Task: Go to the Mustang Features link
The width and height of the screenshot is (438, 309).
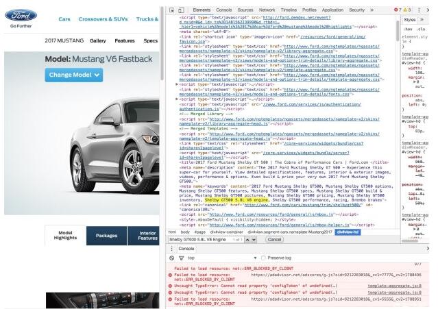Action: (125, 40)
